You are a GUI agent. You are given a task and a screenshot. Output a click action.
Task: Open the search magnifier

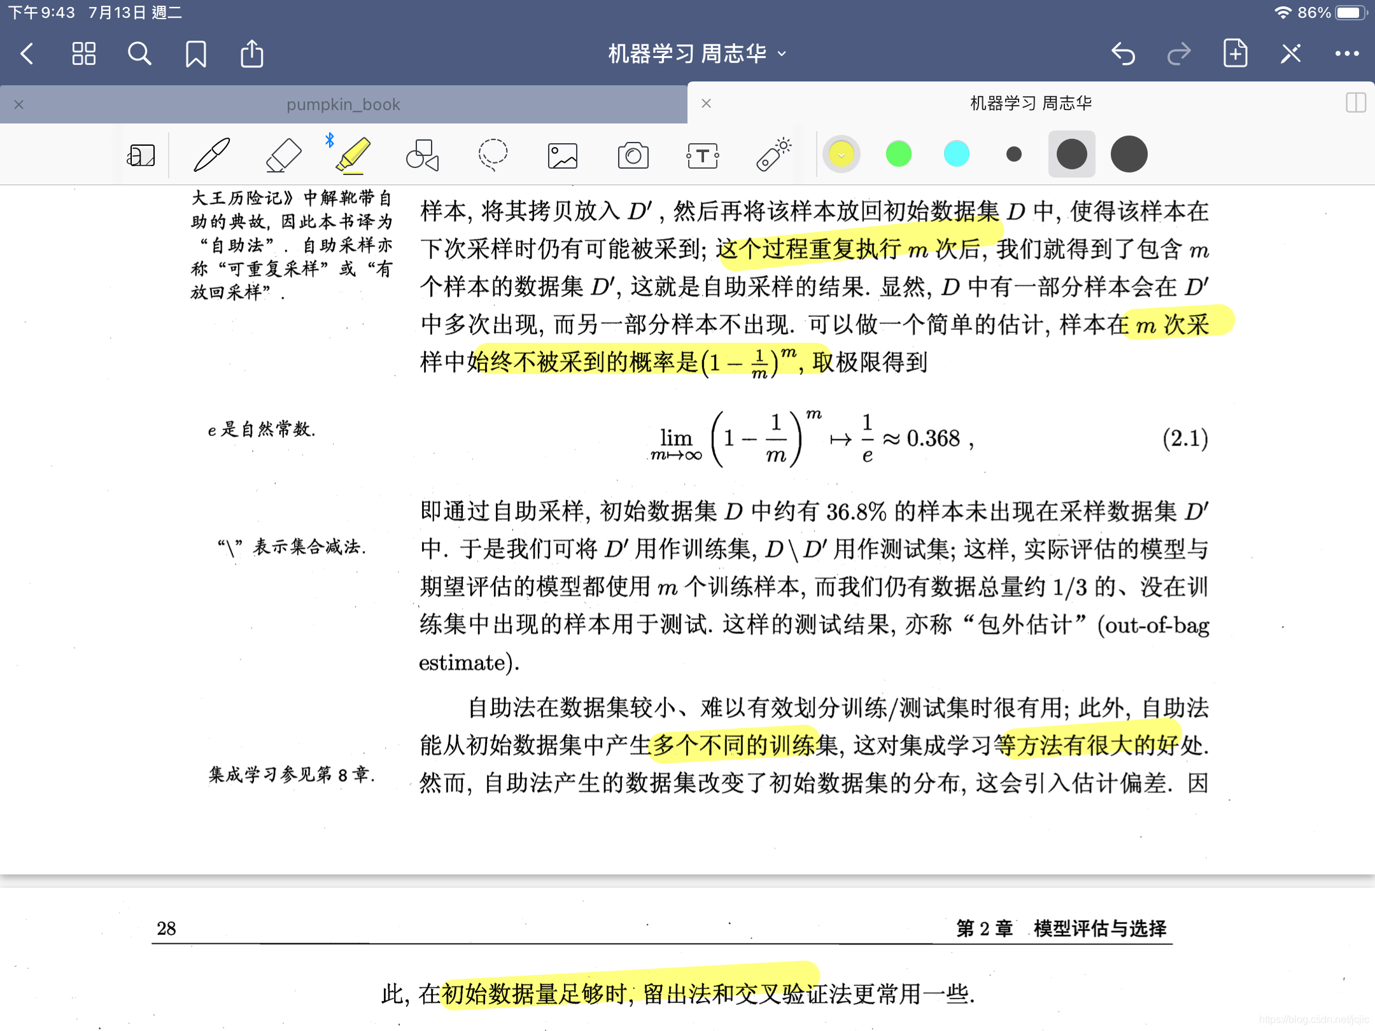coord(139,54)
